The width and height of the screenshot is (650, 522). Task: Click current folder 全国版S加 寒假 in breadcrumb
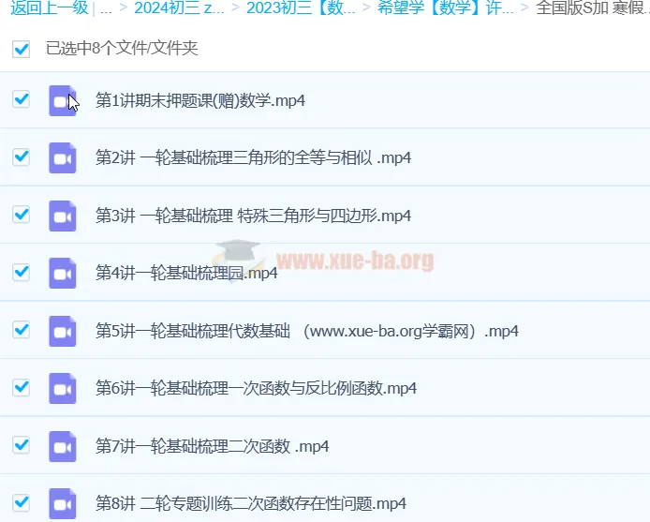tap(593, 7)
